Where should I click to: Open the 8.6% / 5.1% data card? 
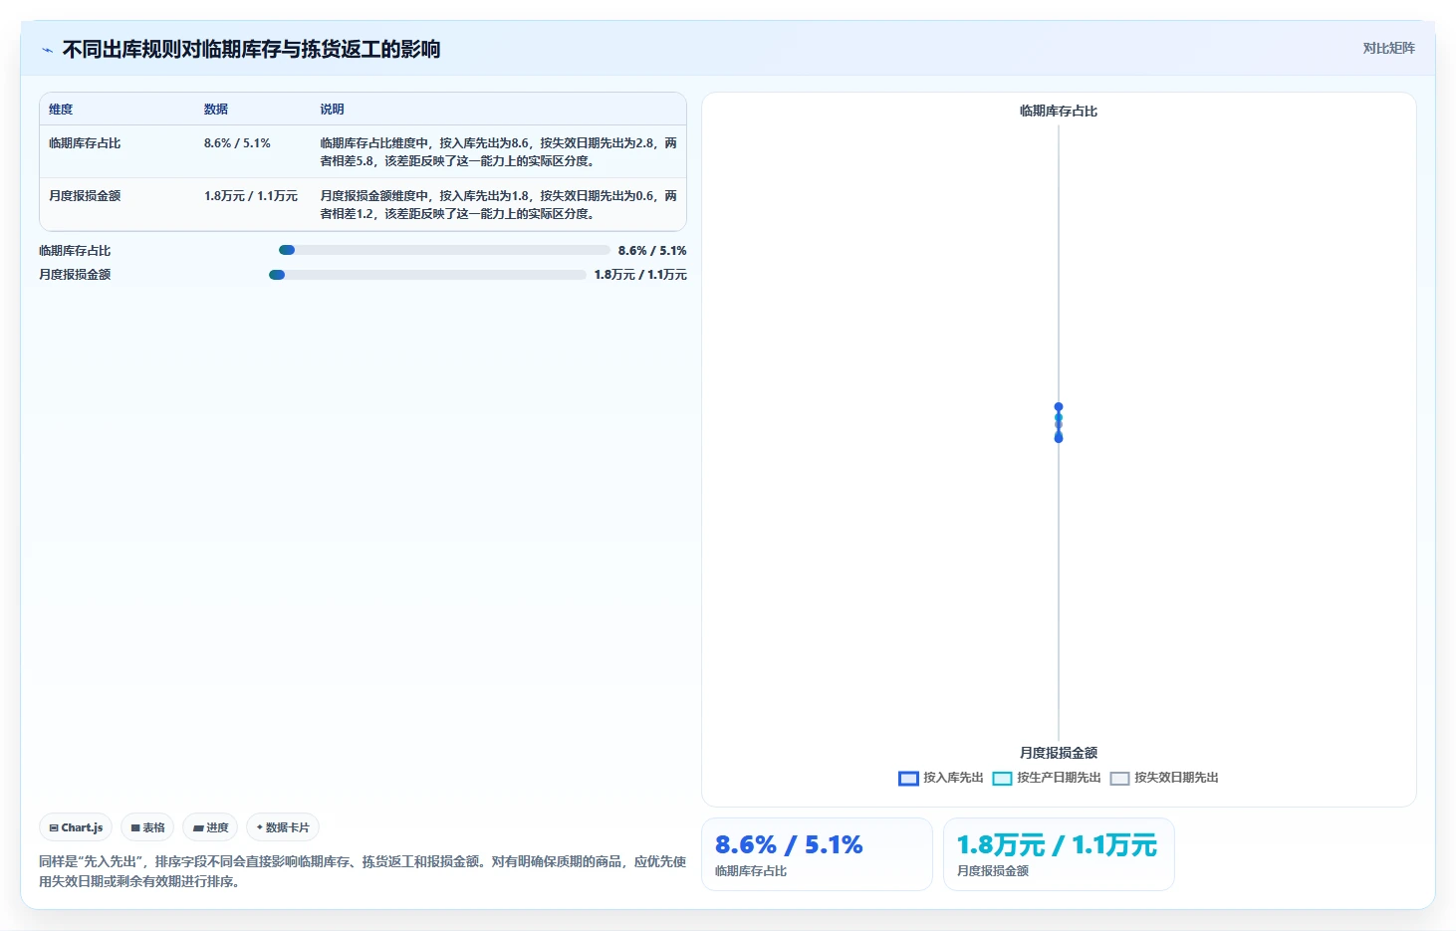point(817,854)
